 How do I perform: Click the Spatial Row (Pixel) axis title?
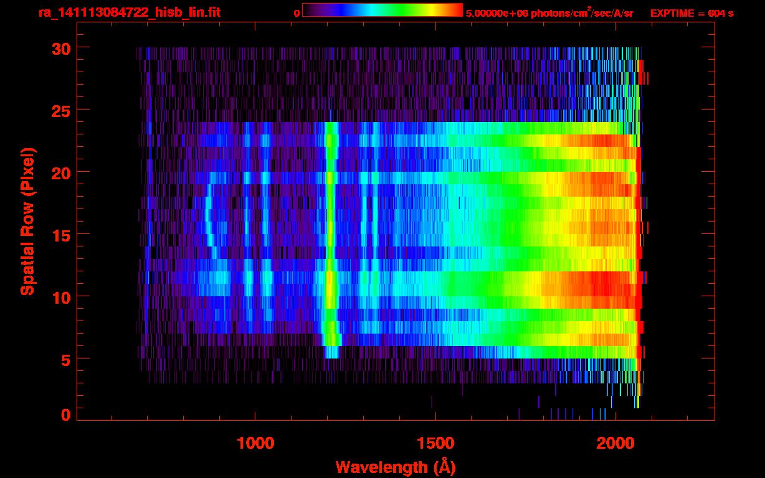pyautogui.click(x=27, y=222)
